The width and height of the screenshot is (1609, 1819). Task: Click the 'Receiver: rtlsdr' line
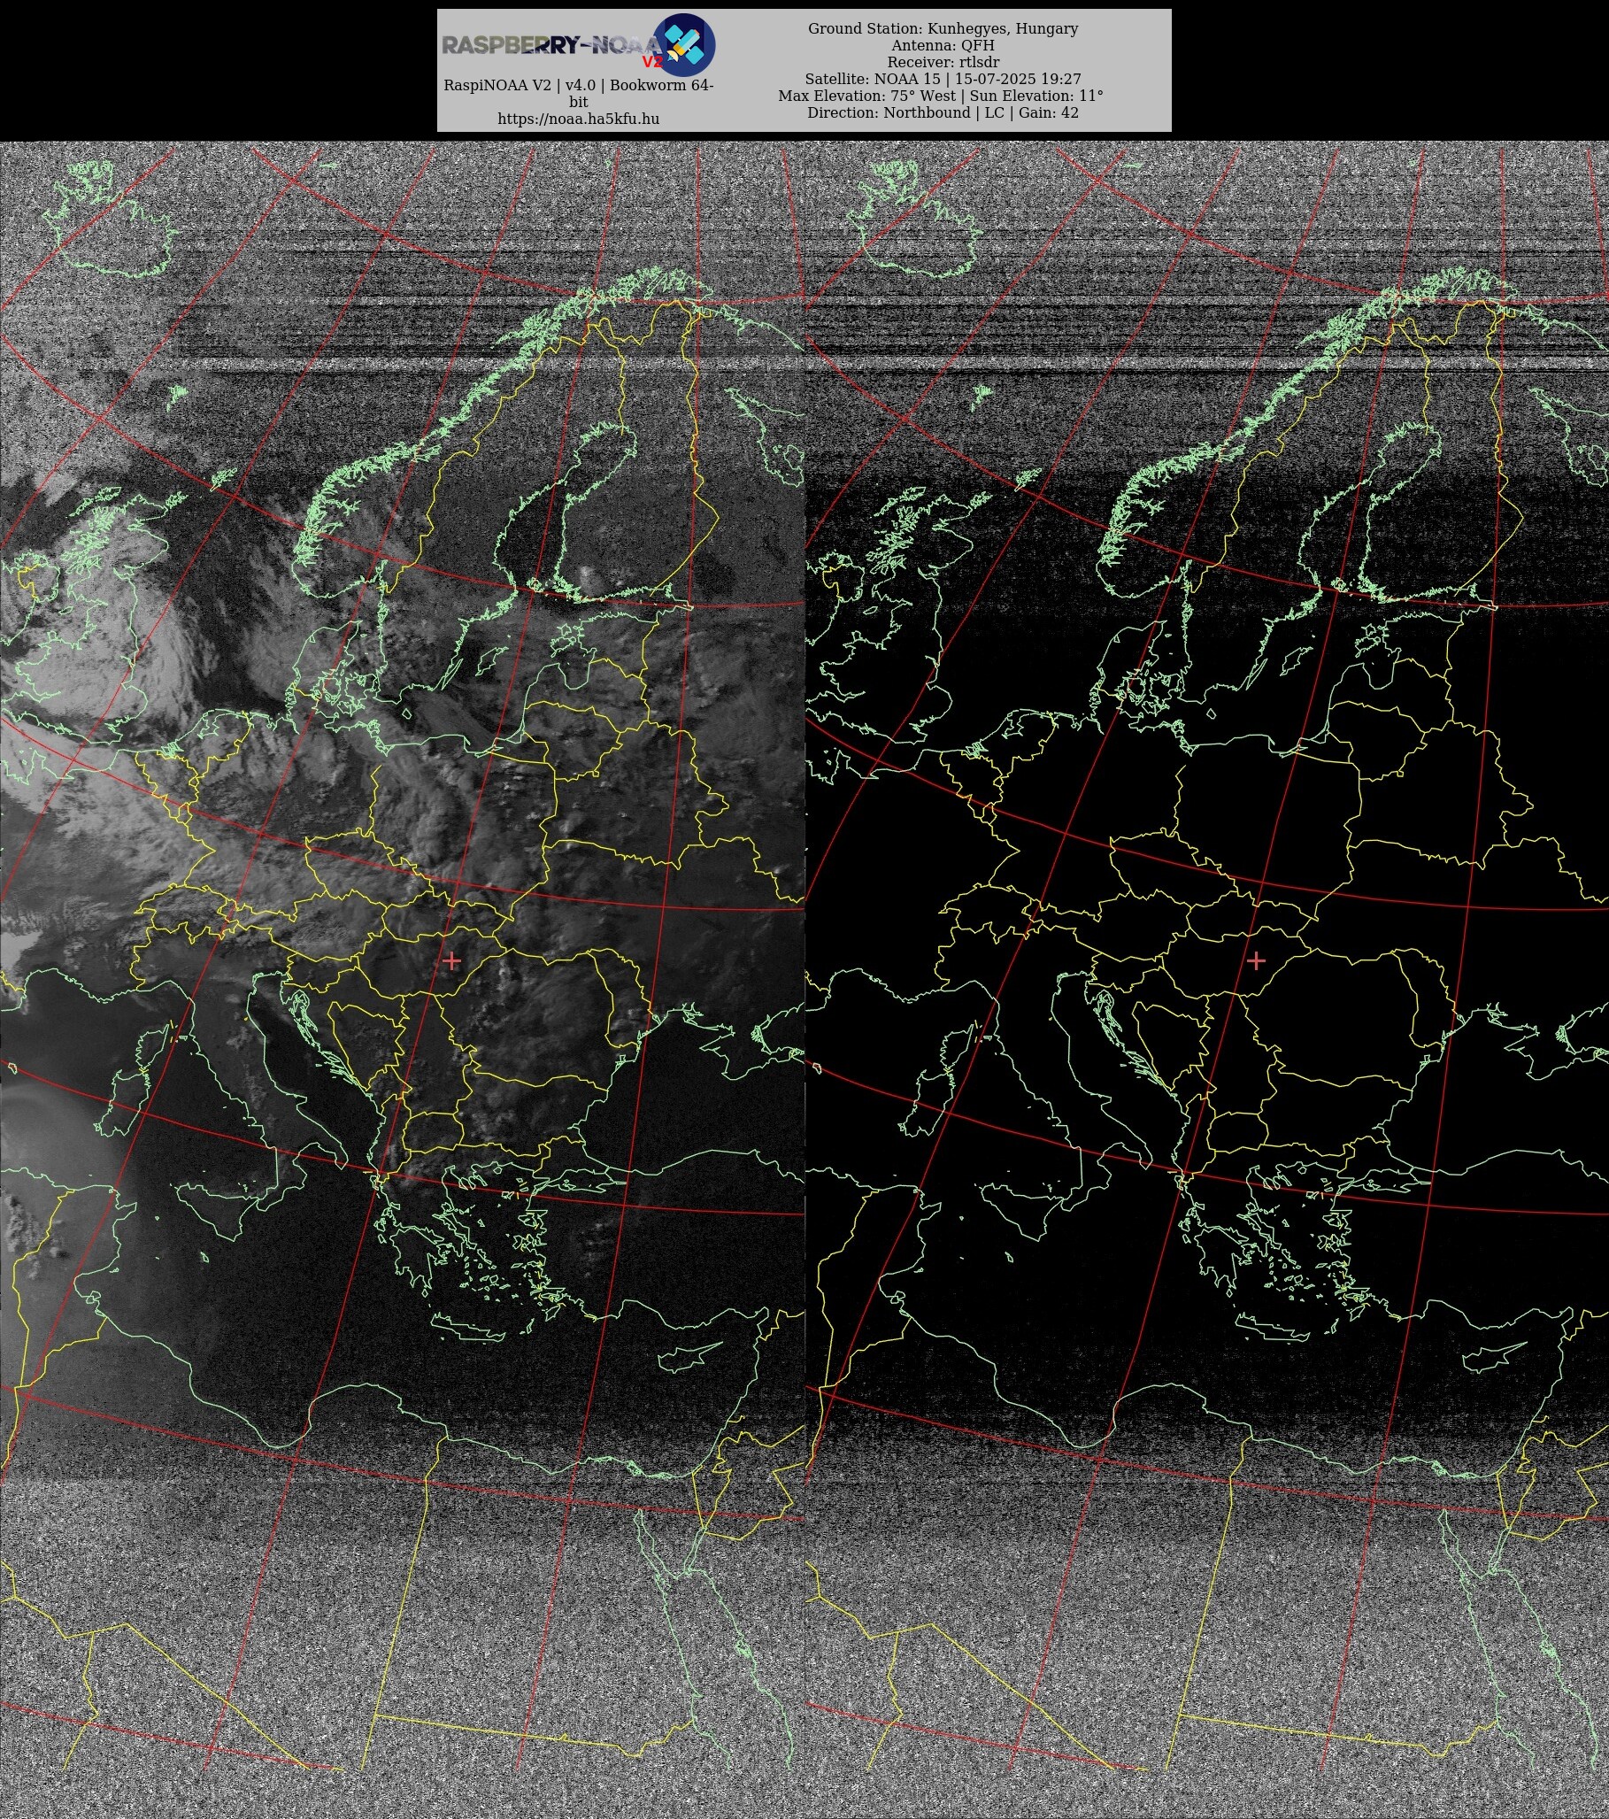(943, 62)
